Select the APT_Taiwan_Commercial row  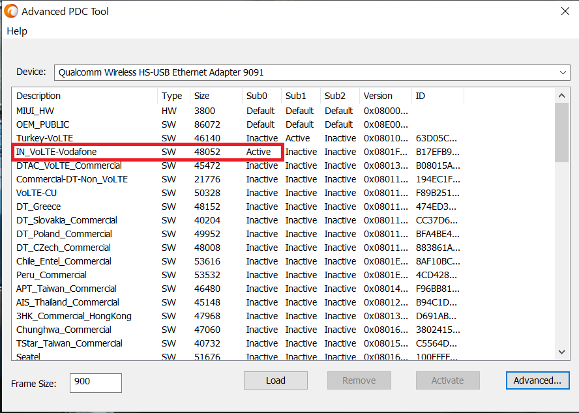tap(238, 288)
